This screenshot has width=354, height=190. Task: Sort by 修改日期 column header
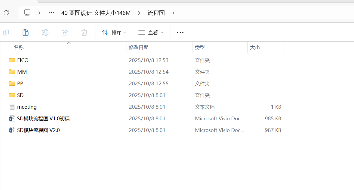[139, 47]
